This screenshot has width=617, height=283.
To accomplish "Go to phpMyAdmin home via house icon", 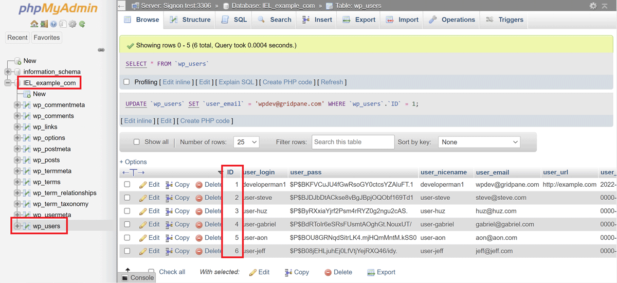I will tap(34, 24).
